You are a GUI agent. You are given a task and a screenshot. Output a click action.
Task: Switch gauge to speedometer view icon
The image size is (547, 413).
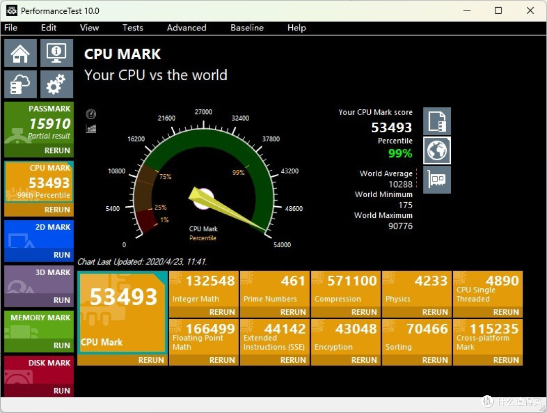[91, 114]
